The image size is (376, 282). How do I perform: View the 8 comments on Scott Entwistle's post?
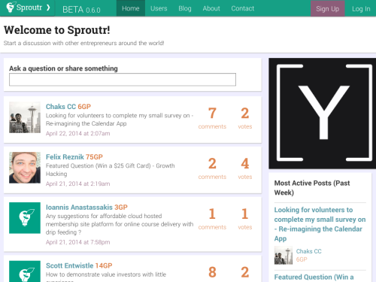[212, 272]
